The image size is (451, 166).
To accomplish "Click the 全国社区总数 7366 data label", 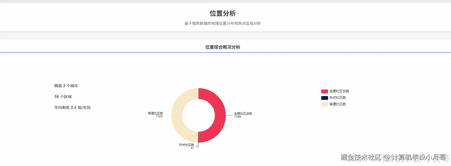I will click(243, 115).
